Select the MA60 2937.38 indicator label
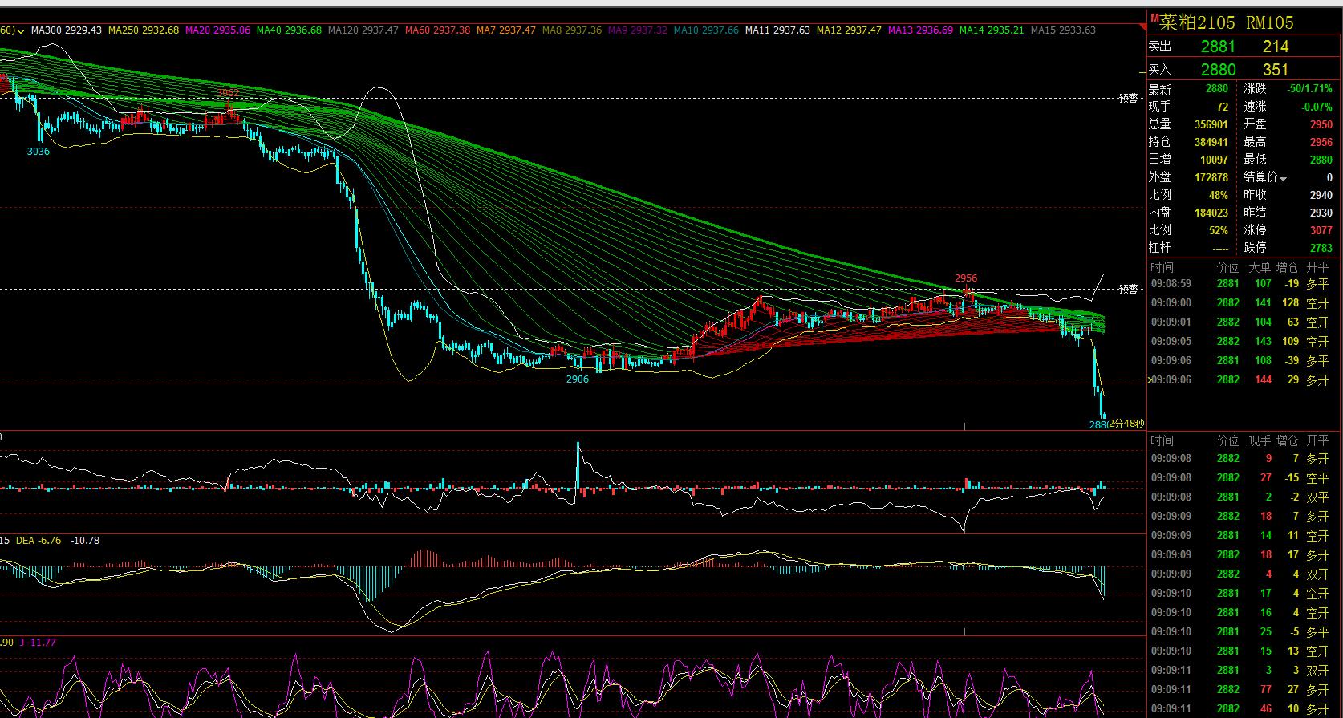Screen dimensions: 1343x718 tap(437, 30)
